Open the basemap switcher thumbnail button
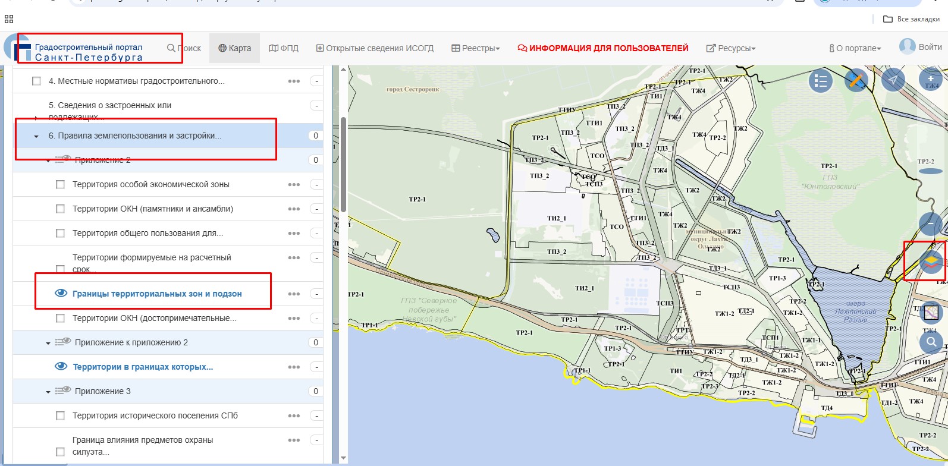 [931, 312]
